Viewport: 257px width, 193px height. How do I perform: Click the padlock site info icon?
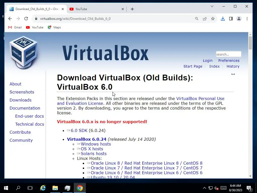36,19
